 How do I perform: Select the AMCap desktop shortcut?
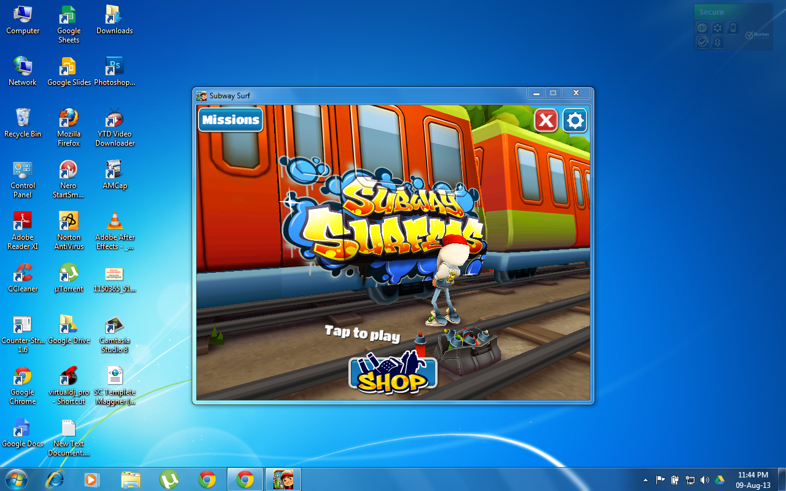(114, 175)
